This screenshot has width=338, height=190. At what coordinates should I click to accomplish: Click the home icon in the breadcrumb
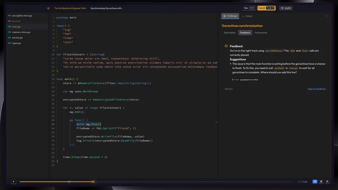pyautogui.click(x=48, y=8)
